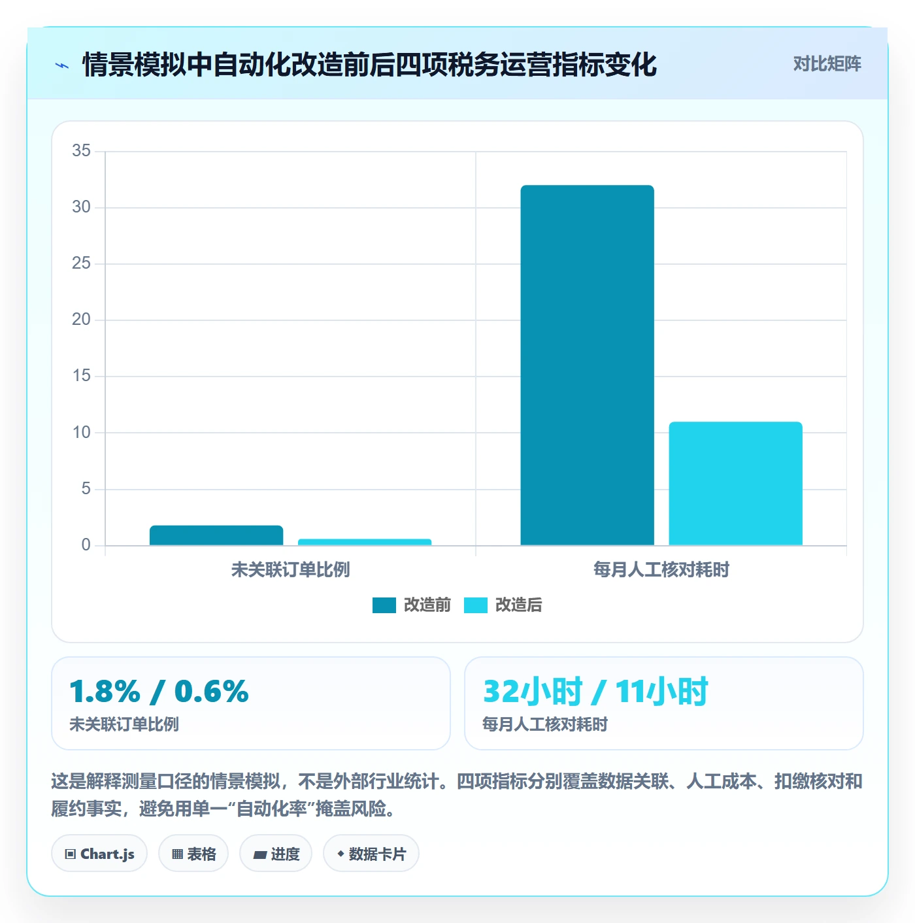The image size is (915, 923).
Task: Toggle the 改造后 legend color swatch
Action: coord(476,605)
